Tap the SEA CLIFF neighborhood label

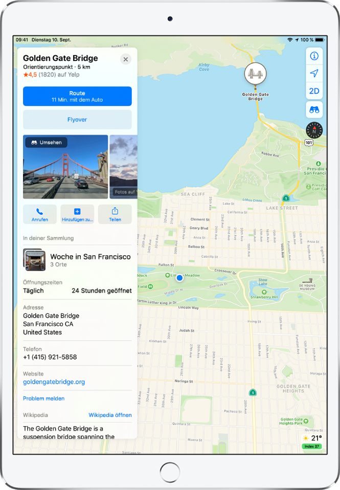click(x=193, y=194)
